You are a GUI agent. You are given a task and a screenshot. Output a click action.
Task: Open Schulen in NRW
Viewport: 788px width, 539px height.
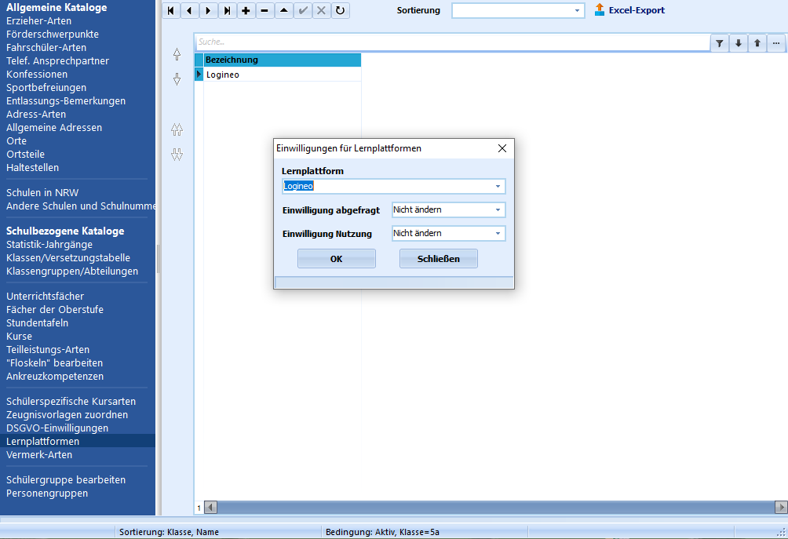tap(42, 193)
